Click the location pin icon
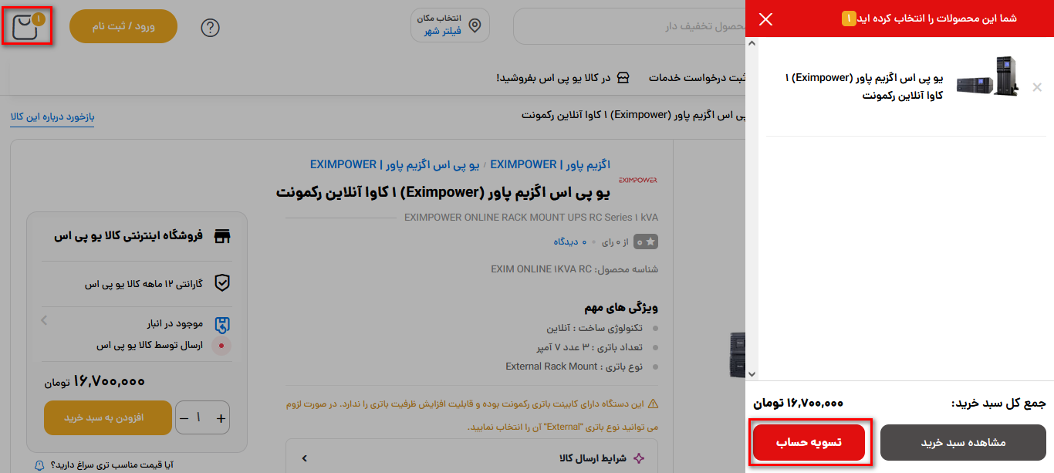 click(475, 26)
